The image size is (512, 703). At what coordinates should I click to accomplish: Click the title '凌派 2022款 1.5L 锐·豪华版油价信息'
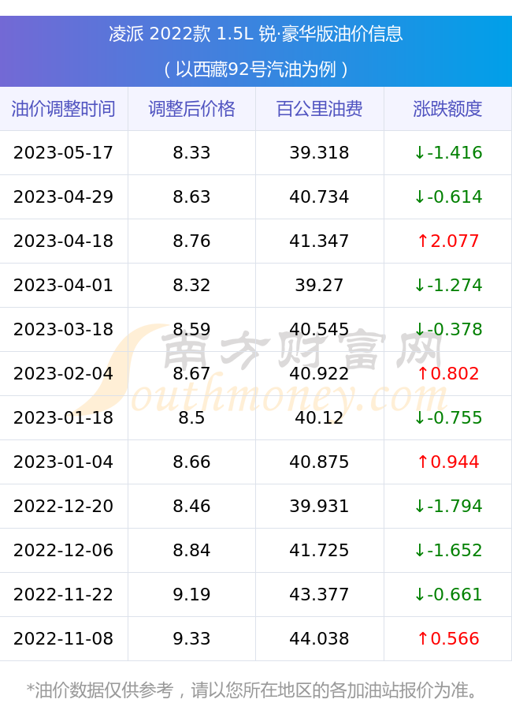point(255,34)
